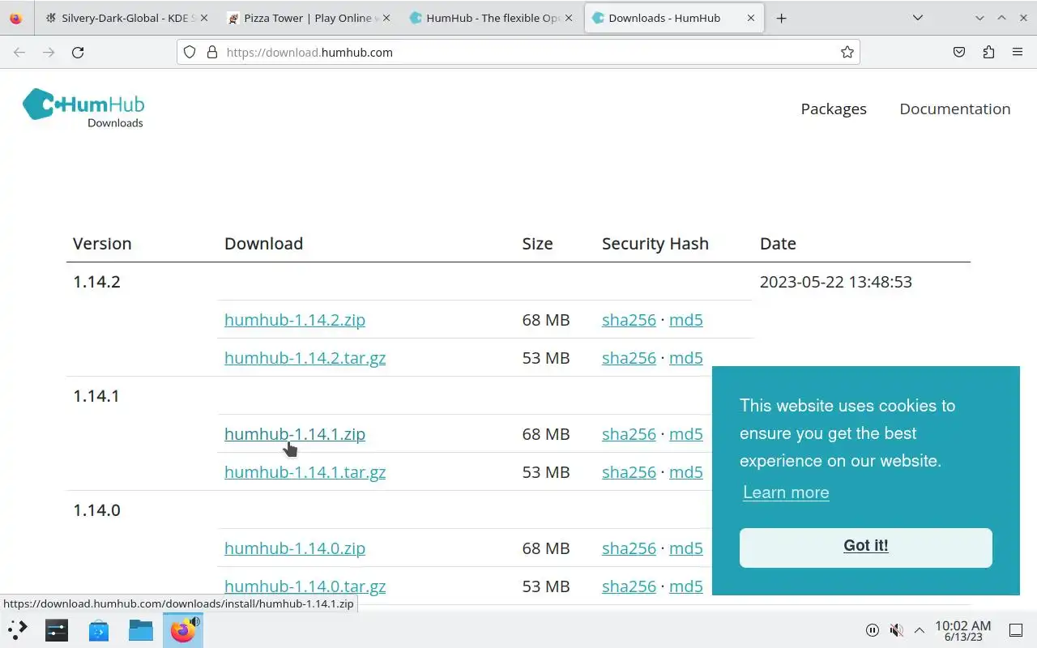Click the URL address bar

[518, 52]
